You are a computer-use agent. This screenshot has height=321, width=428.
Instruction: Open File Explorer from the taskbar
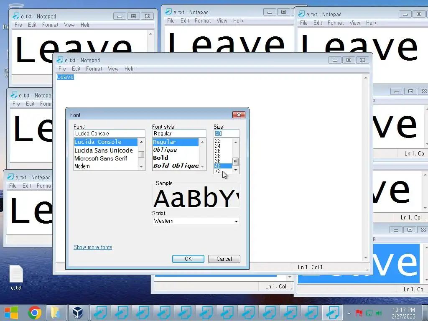[x=56, y=312]
